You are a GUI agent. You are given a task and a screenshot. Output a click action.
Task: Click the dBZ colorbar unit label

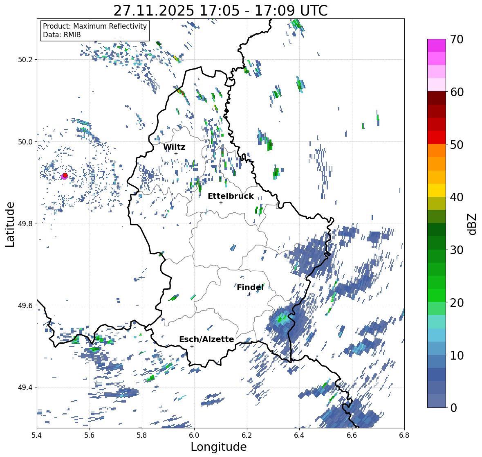(x=472, y=224)
